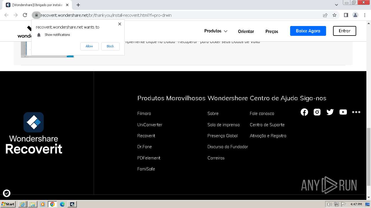Image resolution: width=371 pixels, height=208 pixels.
Task: Click the Wondershare header logo
Action: point(24,32)
